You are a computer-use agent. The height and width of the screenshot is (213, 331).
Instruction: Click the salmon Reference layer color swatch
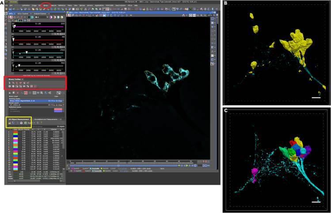(x=58, y=109)
